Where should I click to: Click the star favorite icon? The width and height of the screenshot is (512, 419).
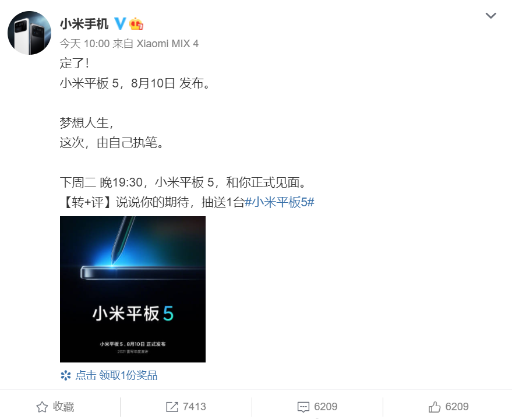42,407
